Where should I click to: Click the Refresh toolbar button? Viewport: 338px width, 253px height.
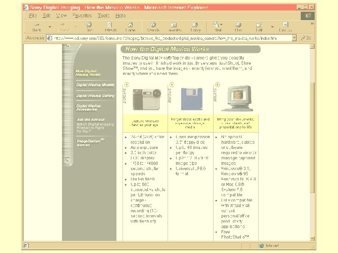(x=110, y=27)
